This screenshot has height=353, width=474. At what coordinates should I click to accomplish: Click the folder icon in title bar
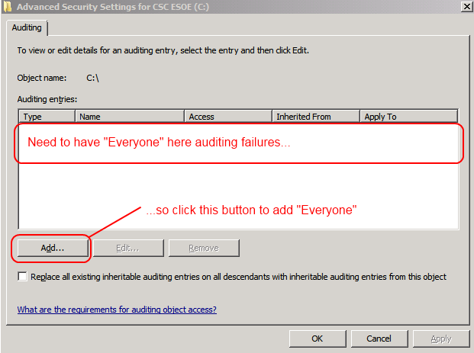[x=8, y=7]
